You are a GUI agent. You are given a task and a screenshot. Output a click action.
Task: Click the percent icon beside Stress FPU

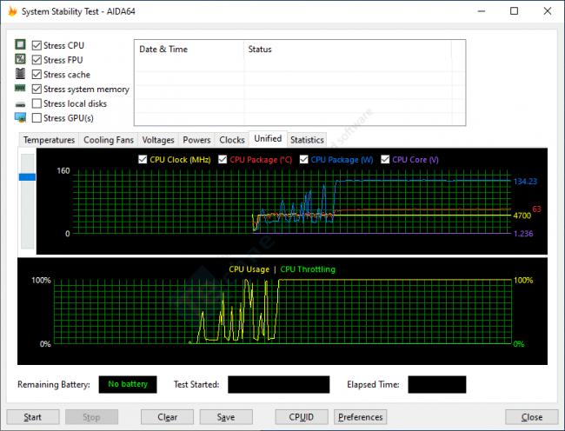(x=20, y=59)
